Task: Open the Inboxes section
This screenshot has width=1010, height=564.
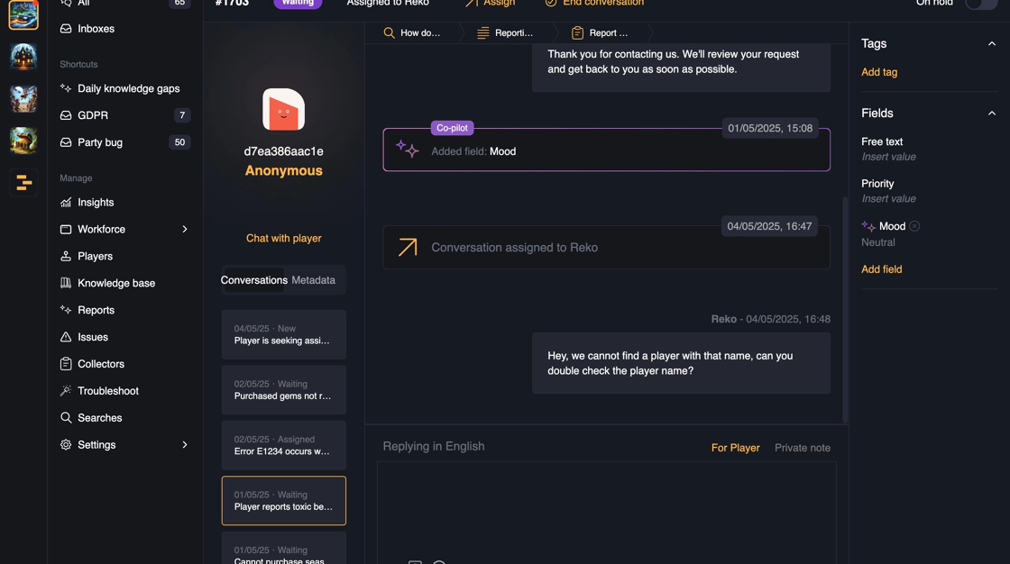Action: pos(96,28)
